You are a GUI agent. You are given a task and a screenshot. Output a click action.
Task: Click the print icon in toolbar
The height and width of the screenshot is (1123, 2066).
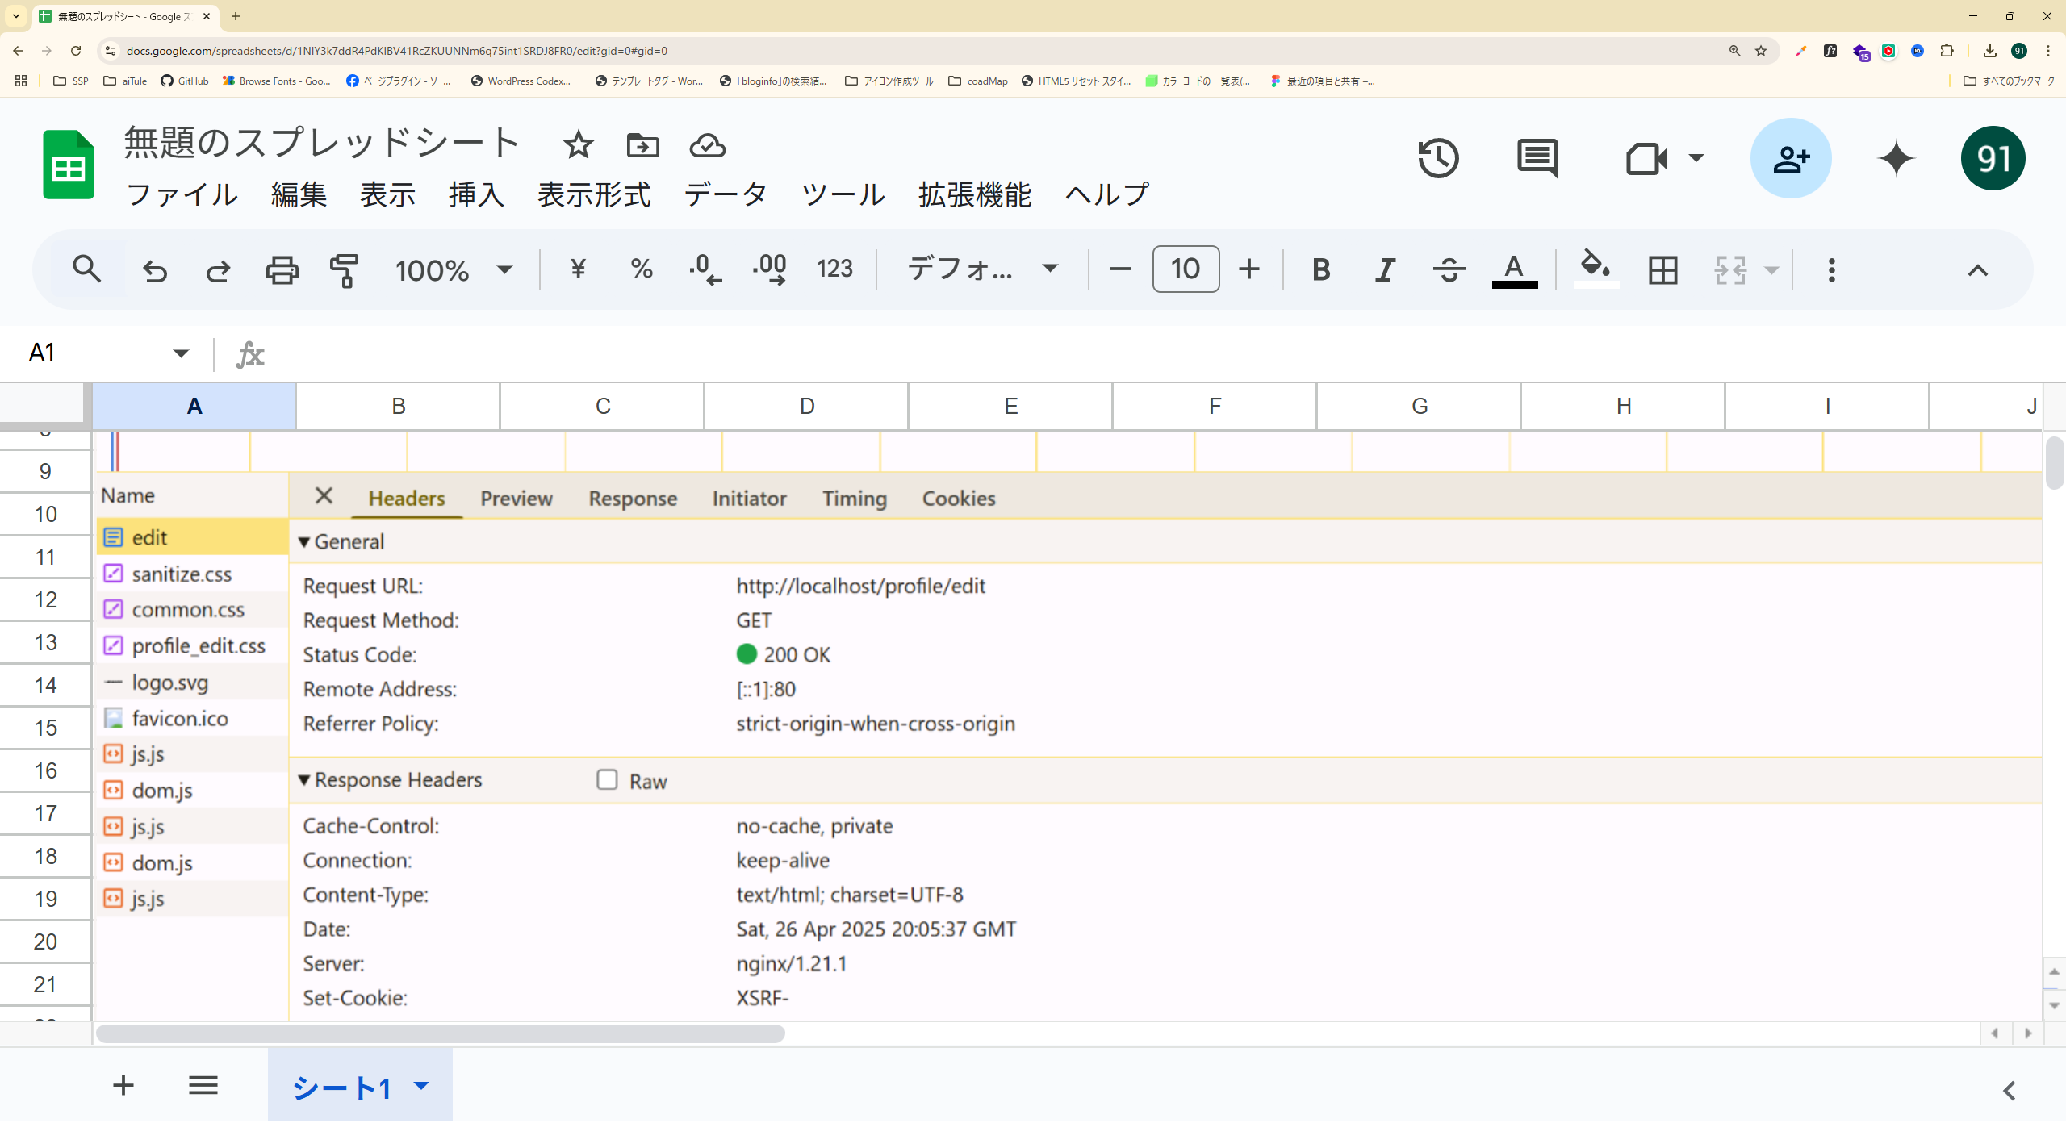pos(282,269)
